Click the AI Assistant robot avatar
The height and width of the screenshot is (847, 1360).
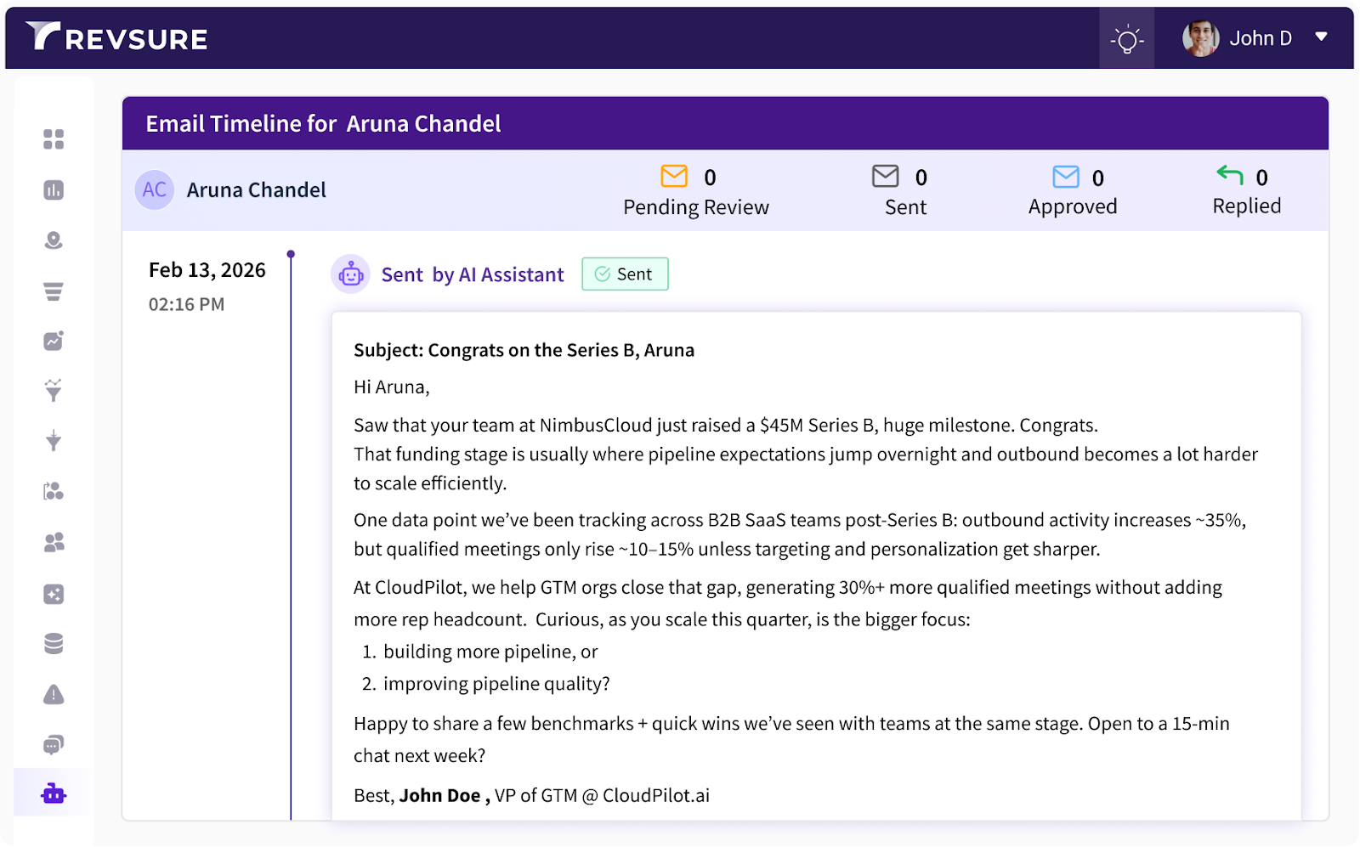pos(350,274)
